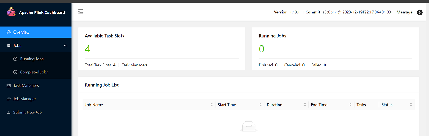Image resolution: width=429 pixels, height=136 pixels.
Task: Click the Submit New Job upload icon
Action: [9, 113]
